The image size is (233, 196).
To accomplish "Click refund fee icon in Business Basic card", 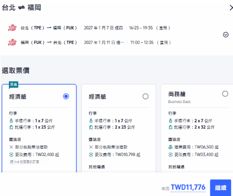I will tap(171, 147).
